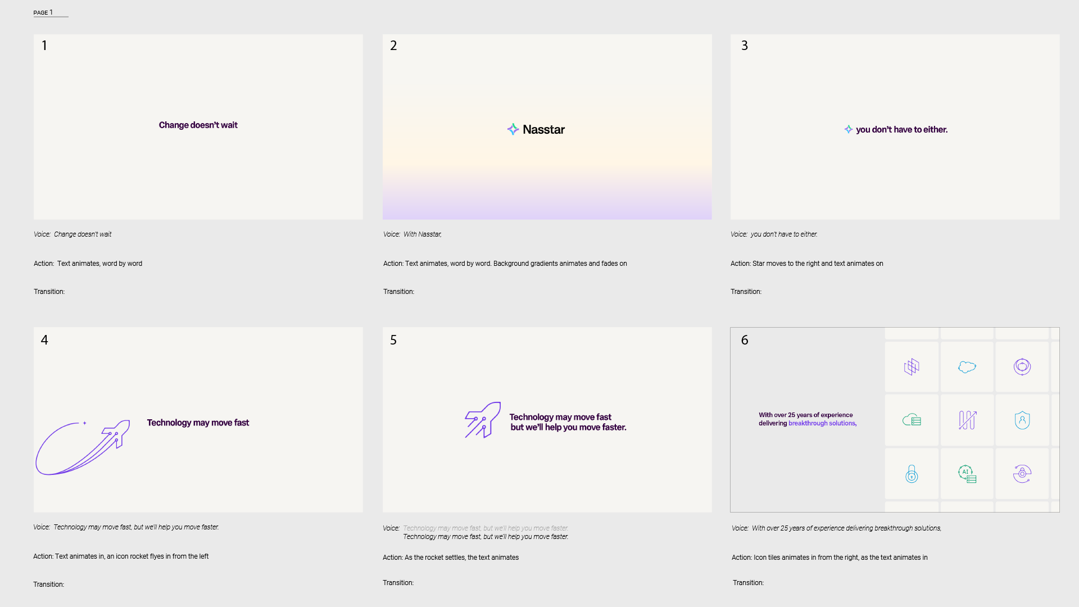Screen dimensions: 1079x607
Task: Click frame number '4' label
Action: [x=44, y=340]
